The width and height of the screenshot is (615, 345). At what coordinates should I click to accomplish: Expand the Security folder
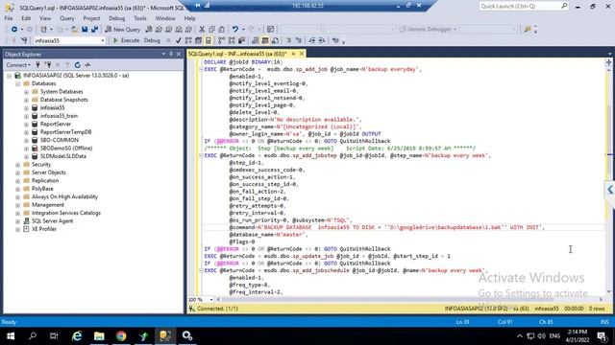tap(17, 165)
